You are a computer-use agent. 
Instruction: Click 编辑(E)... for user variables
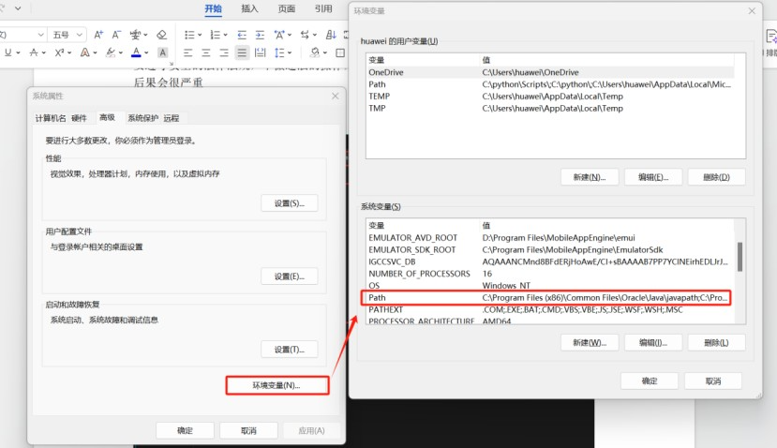(653, 177)
